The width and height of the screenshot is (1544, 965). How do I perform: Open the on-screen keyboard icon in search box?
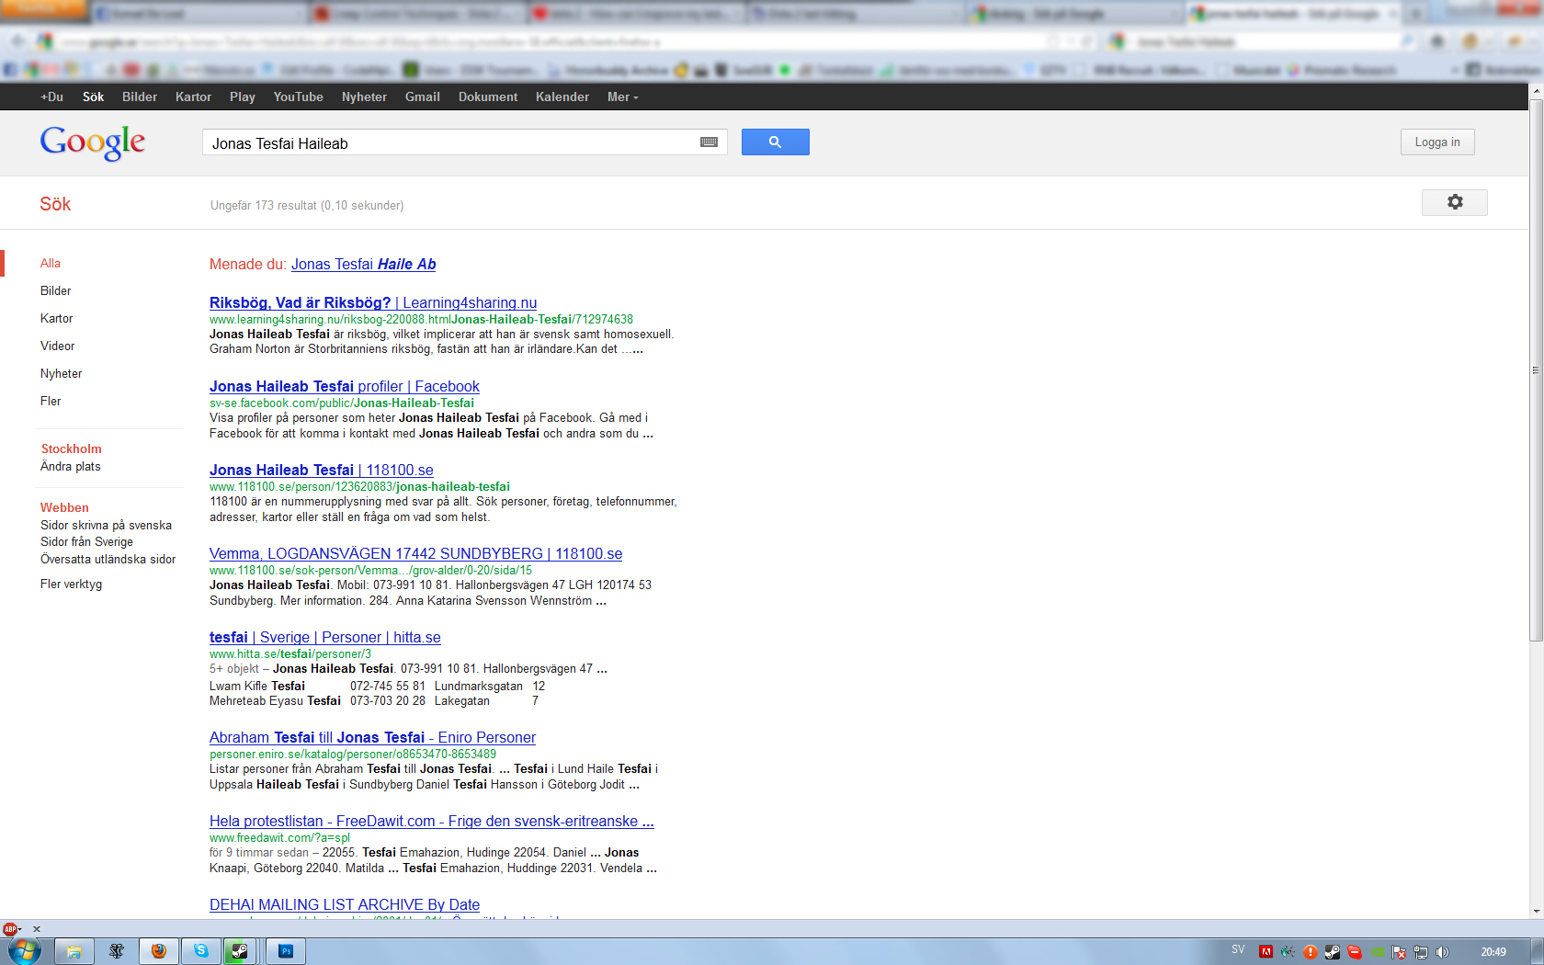(709, 142)
